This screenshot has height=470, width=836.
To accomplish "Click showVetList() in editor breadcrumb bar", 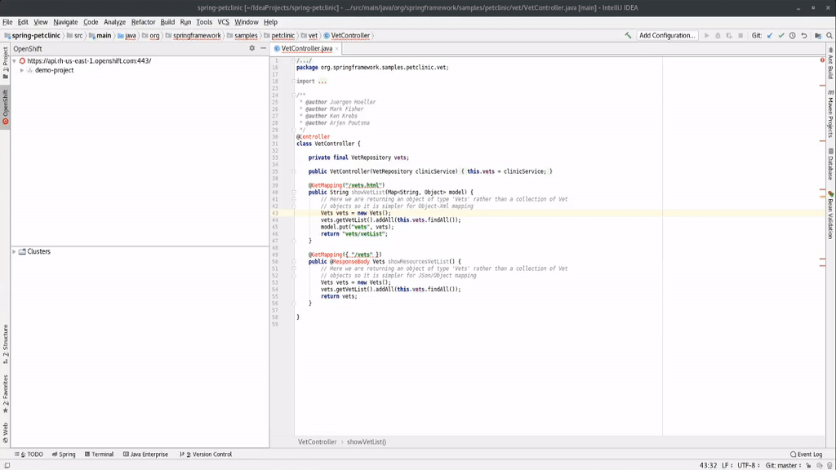I will click(x=367, y=441).
